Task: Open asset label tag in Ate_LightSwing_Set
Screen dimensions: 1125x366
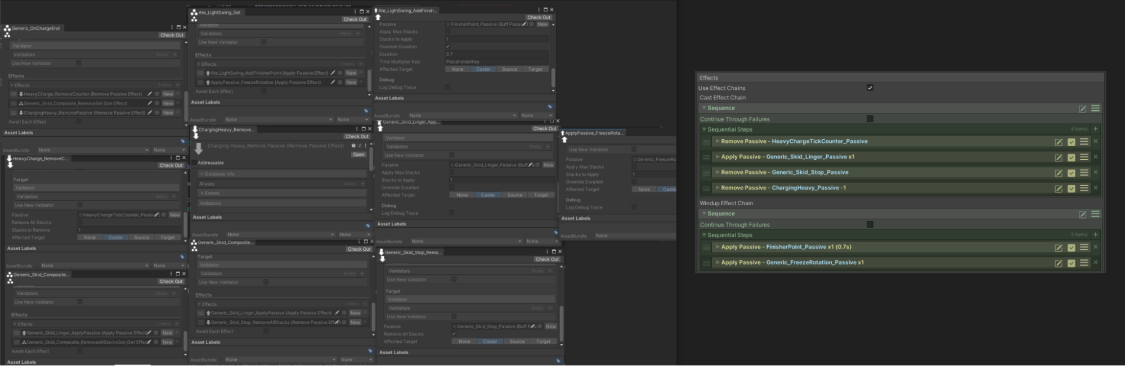Action: [x=366, y=111]
